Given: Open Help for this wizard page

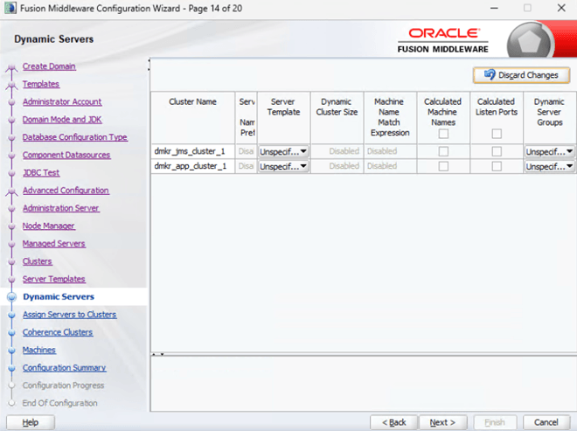Looking at the screenshot, I should pos(31,422).
